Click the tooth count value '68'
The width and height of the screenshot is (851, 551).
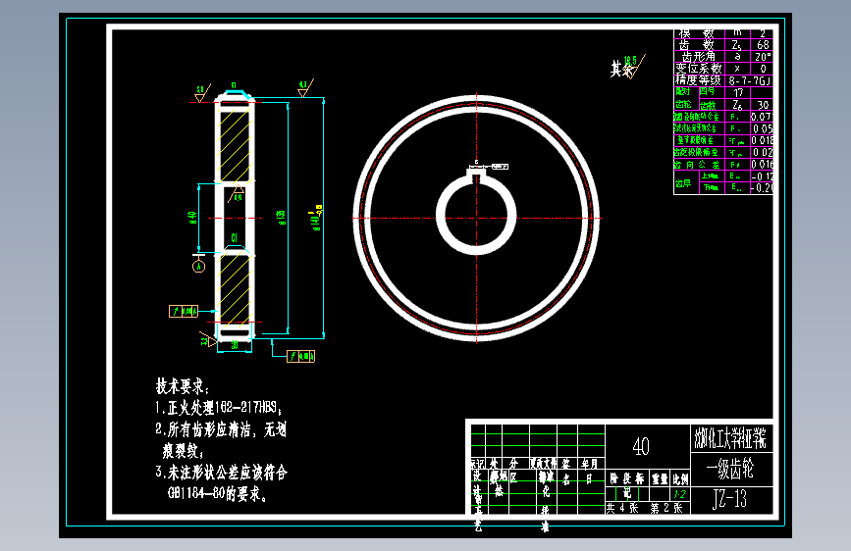click(763, 44)
